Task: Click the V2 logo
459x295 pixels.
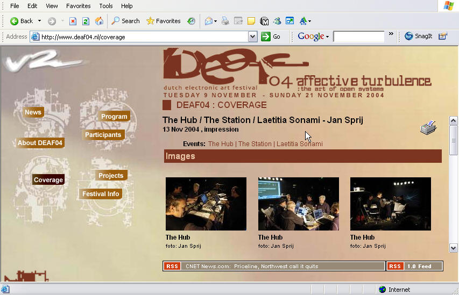Action: (x=44, y=60)
